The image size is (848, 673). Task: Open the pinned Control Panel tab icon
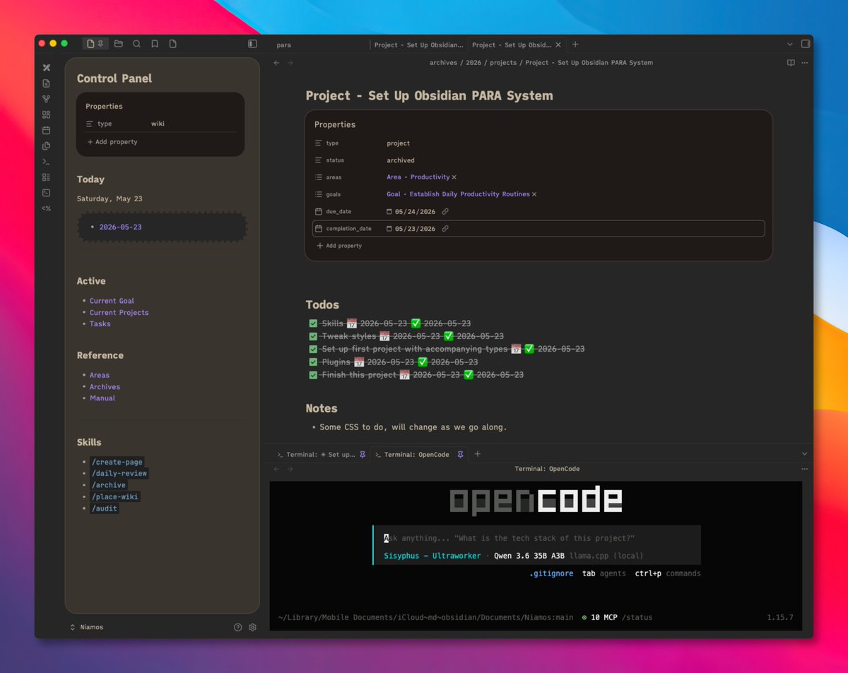coord(95,44)
